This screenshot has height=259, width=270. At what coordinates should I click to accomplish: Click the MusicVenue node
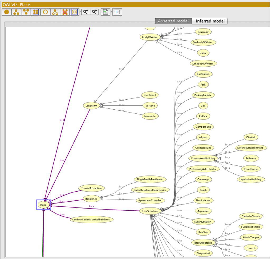click(203, 201)
